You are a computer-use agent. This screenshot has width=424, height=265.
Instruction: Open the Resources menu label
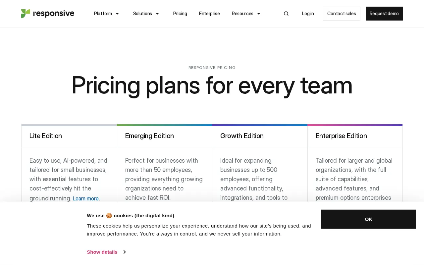[242, 14]
